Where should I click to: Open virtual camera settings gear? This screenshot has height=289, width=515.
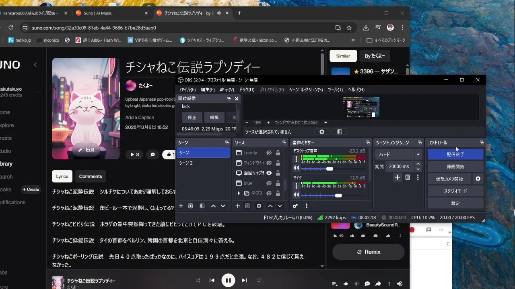click(x=478, y=179)
